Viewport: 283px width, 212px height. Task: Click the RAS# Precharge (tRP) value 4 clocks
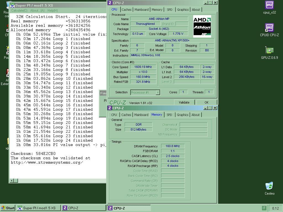coord(172,166)
